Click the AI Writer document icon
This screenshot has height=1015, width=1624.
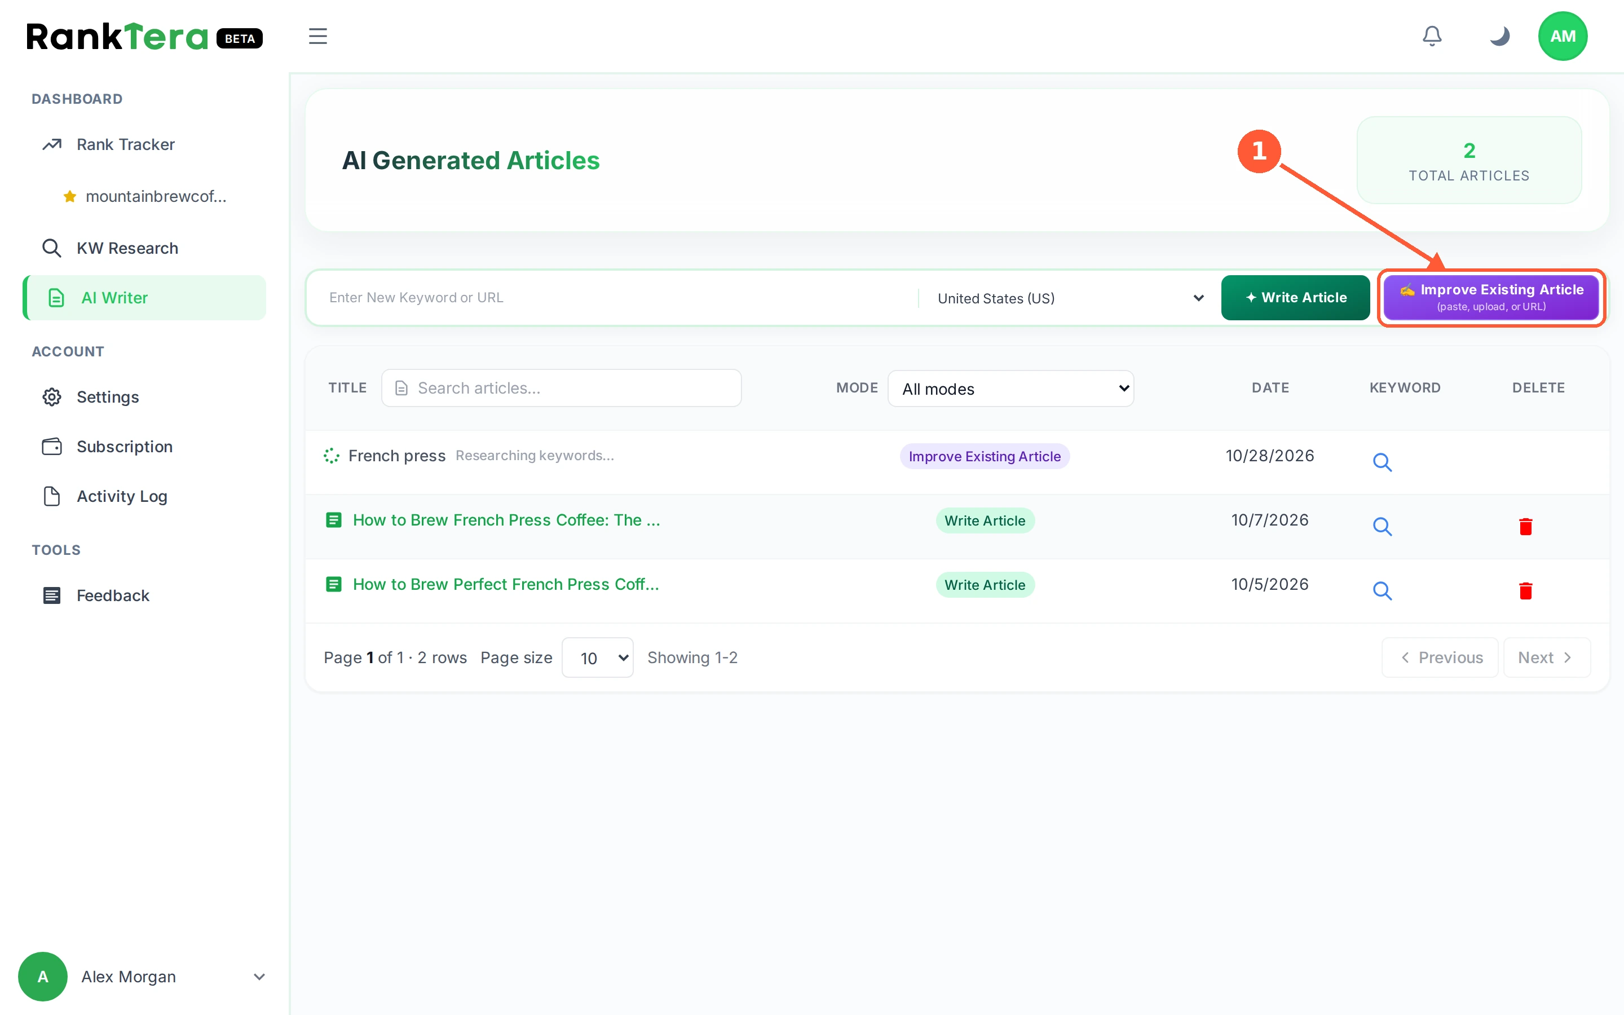click(56, 297)
